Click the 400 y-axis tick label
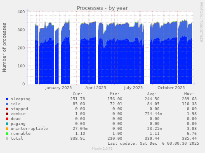 (21, 12)
